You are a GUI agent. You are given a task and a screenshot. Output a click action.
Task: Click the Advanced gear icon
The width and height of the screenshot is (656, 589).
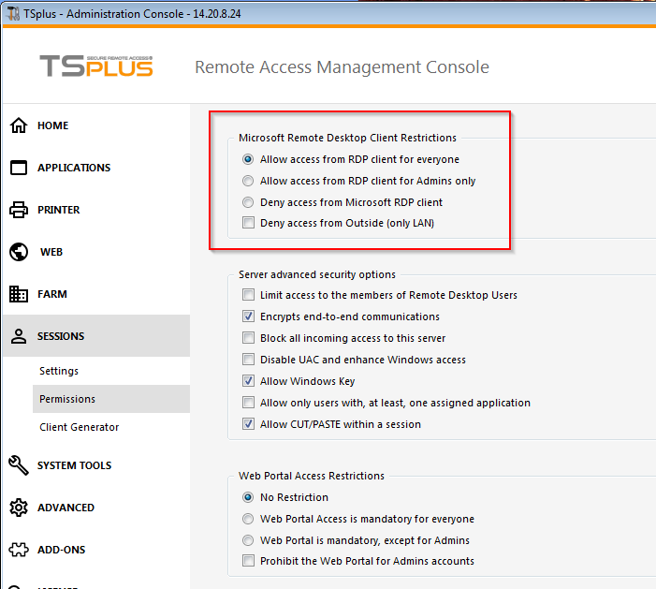19,508
